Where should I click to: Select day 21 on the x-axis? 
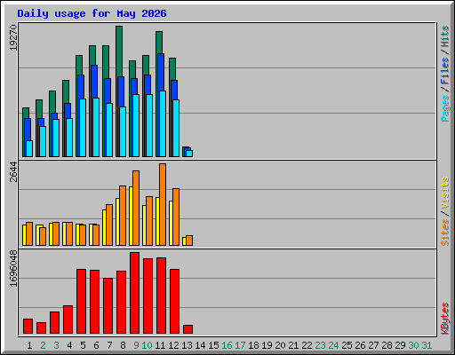pos(293,345)
